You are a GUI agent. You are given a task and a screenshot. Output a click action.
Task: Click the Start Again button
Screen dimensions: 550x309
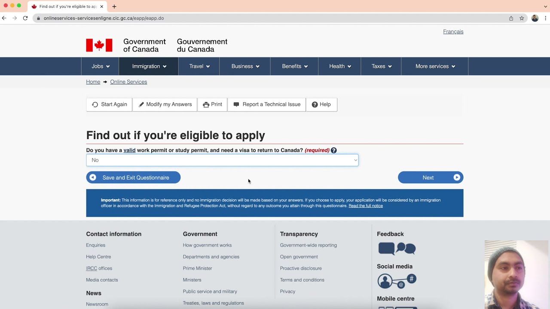pos(109,104)
